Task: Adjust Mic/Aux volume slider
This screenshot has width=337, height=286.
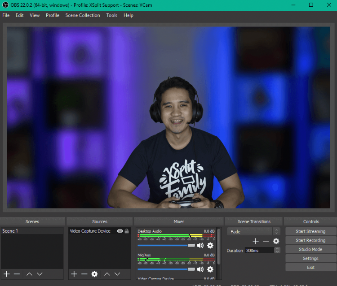Action: tap(166, 269)
